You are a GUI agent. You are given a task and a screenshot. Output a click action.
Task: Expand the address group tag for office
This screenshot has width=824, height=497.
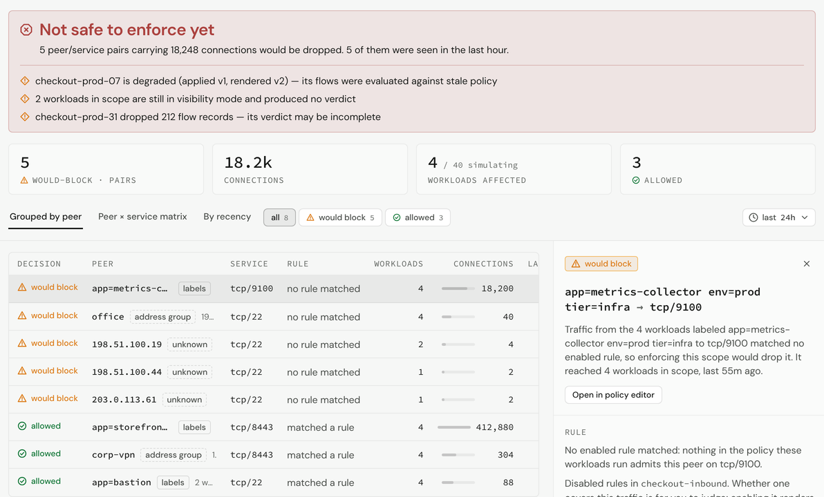[x=163, y=316]
